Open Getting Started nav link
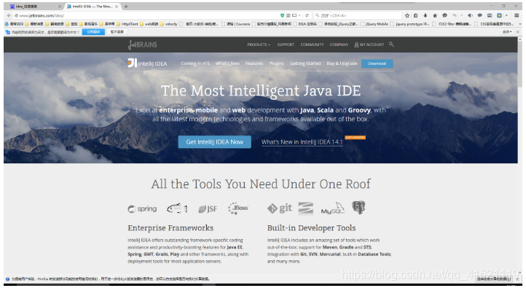This screenshot has height=288, width=526. [x=305, y=63]
